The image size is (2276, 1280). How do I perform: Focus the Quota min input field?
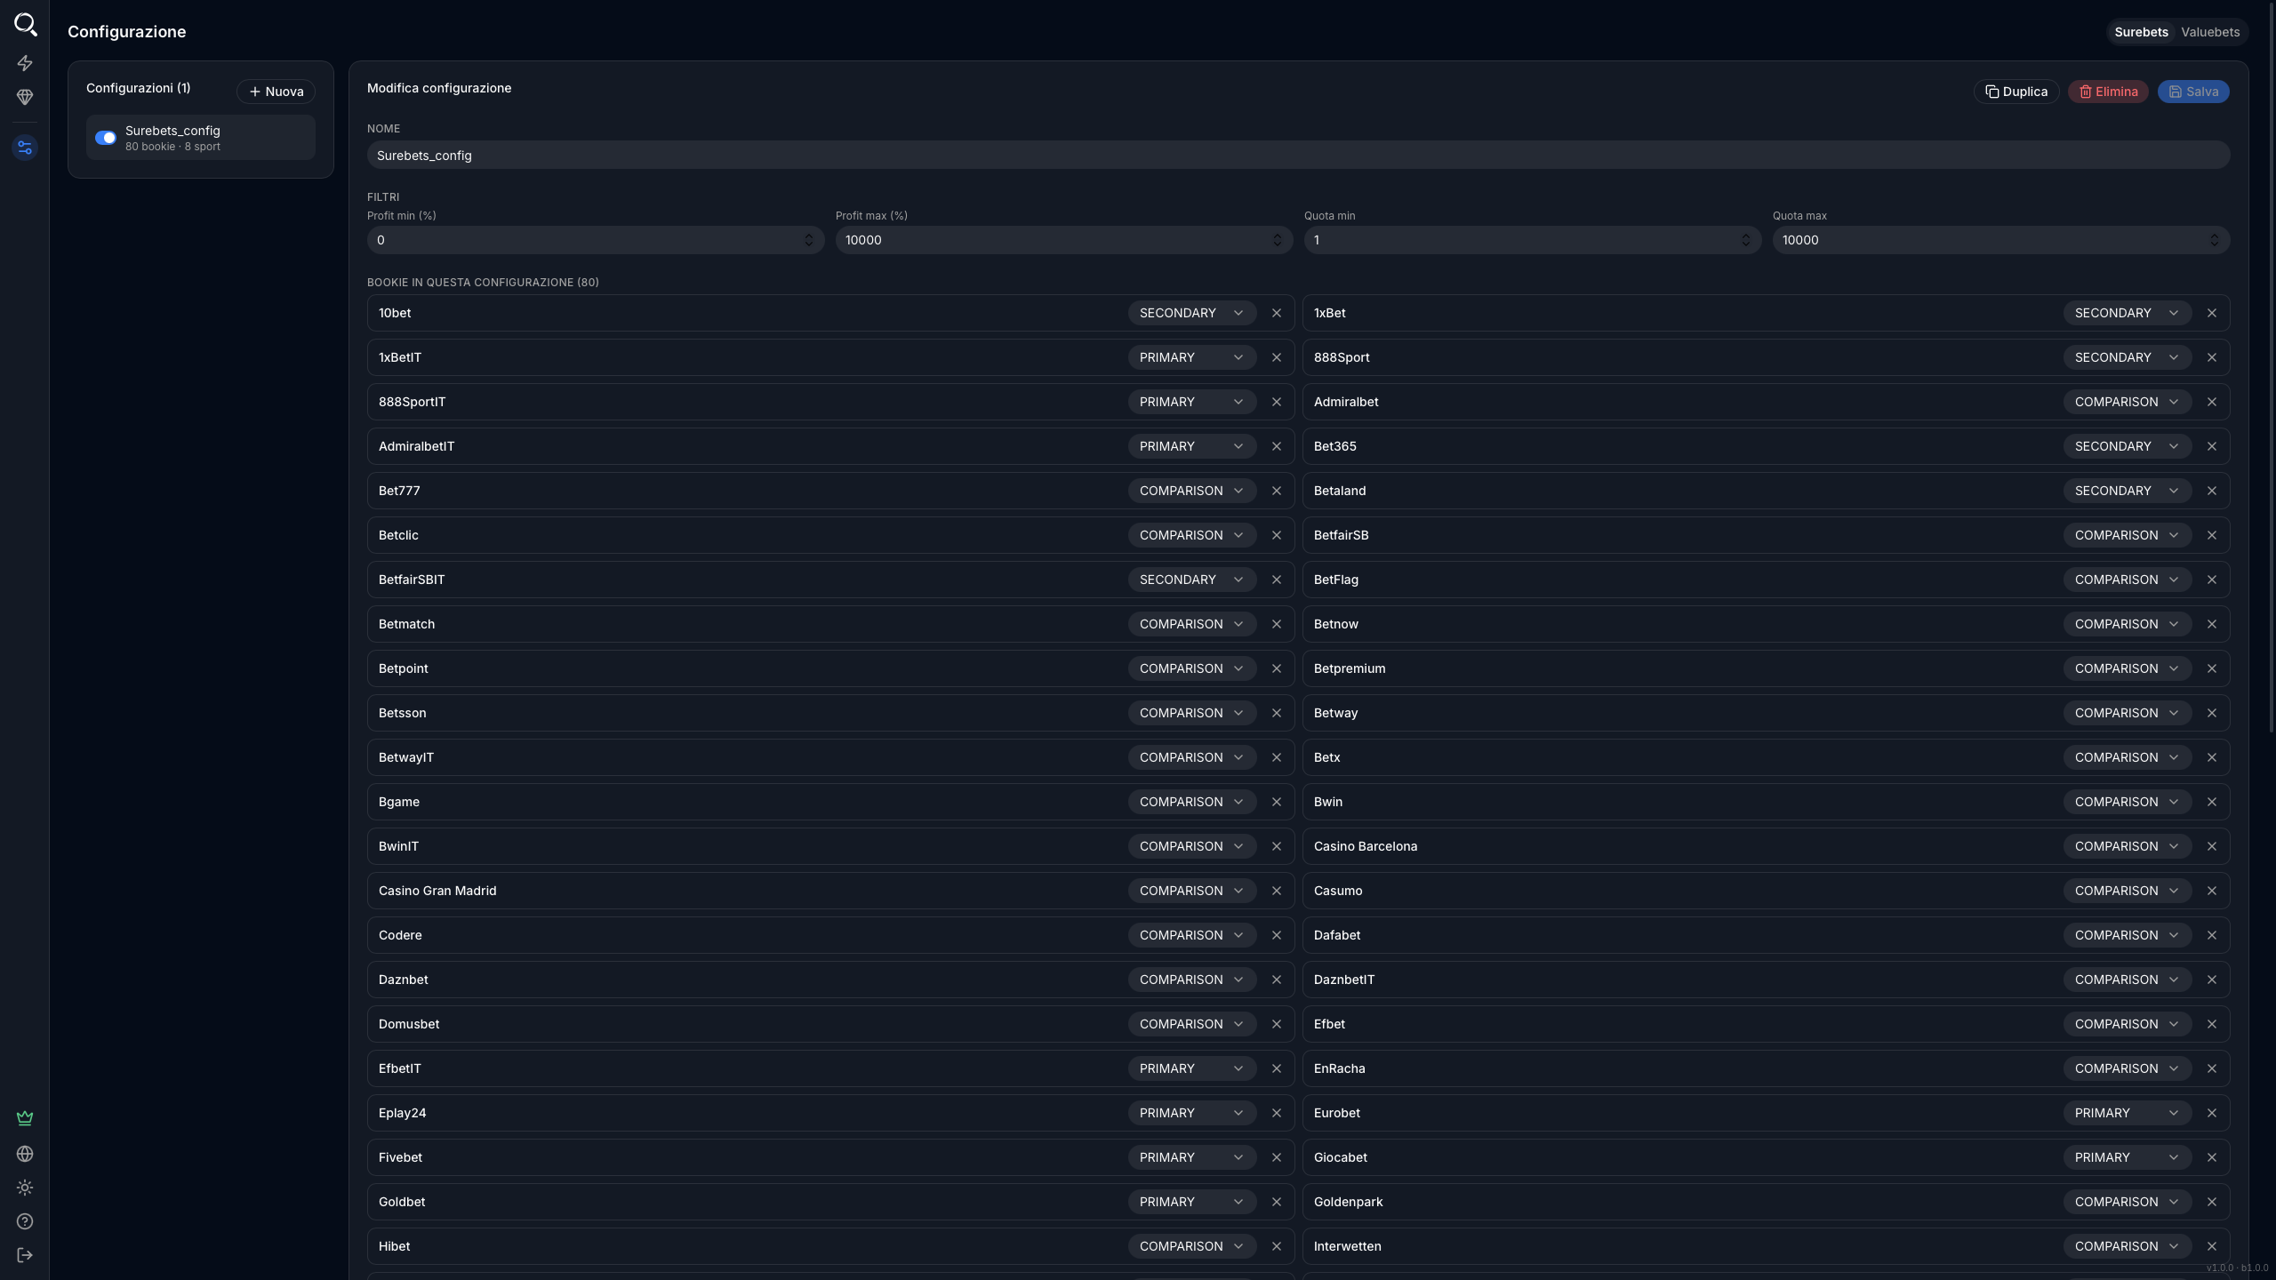point(1533,240)
